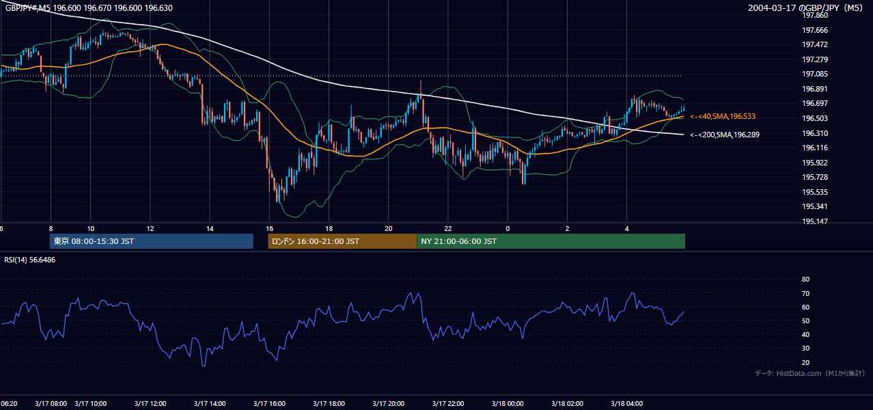
Task: Click the RSI(14) 56.6486 indicator label
Action: pos(30,260)
